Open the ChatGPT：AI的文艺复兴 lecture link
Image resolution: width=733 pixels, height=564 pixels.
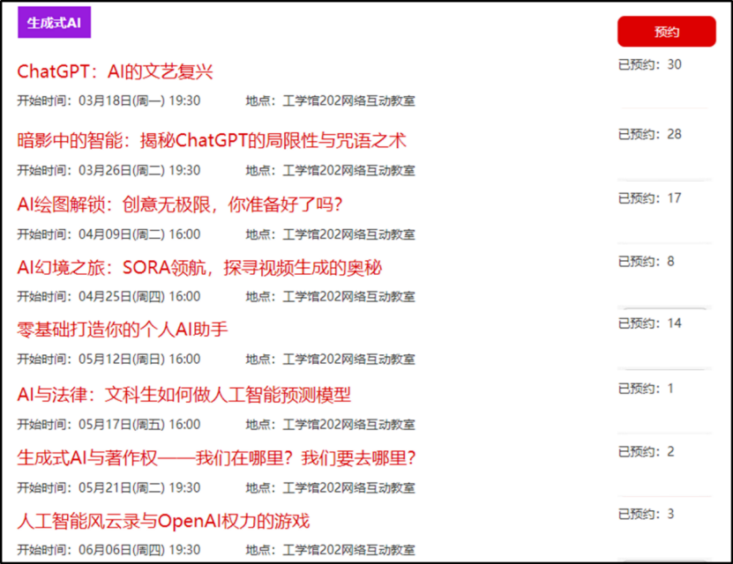115,71
